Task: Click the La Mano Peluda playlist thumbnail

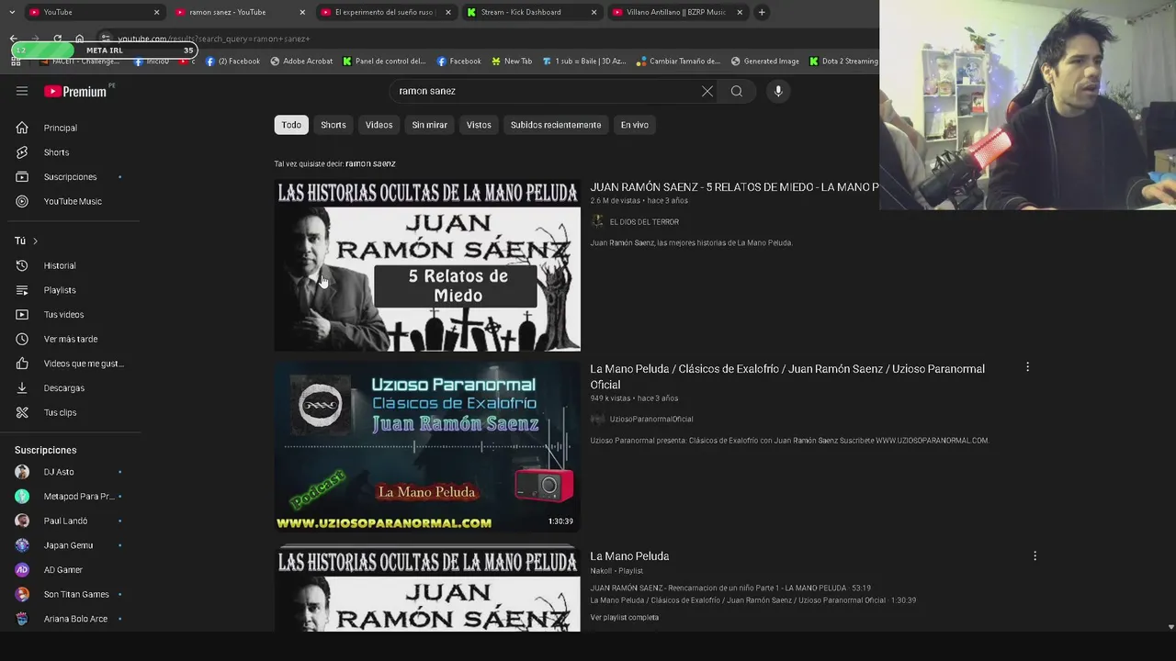Action: point(427,588)
